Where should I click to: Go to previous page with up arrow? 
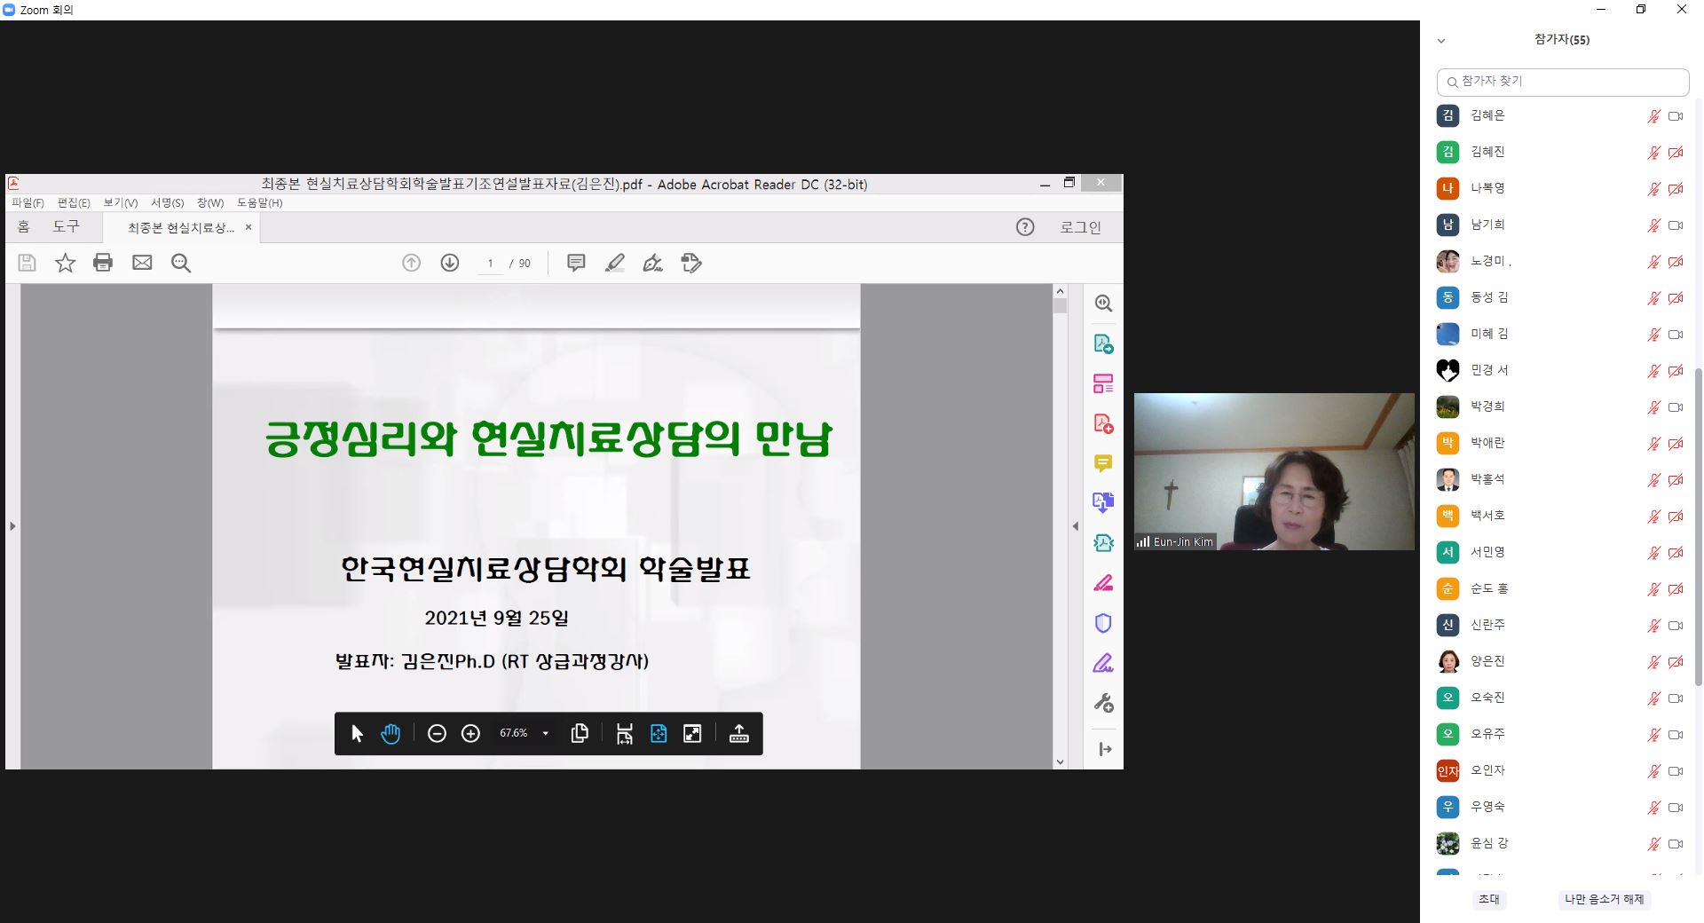click(411, 263)
